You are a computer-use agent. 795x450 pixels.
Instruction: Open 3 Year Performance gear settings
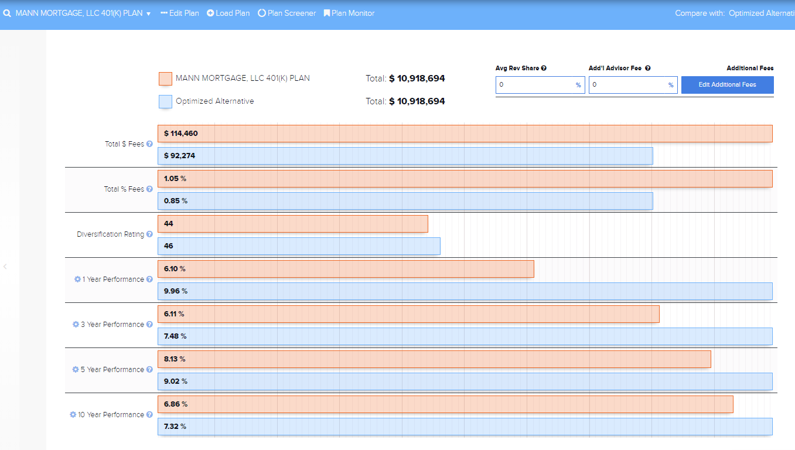point(76,325)
